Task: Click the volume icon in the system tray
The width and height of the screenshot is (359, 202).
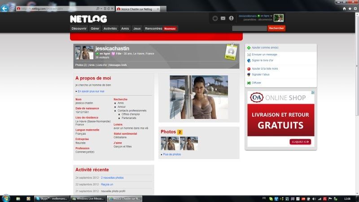Action: click(x=314, y=199)
